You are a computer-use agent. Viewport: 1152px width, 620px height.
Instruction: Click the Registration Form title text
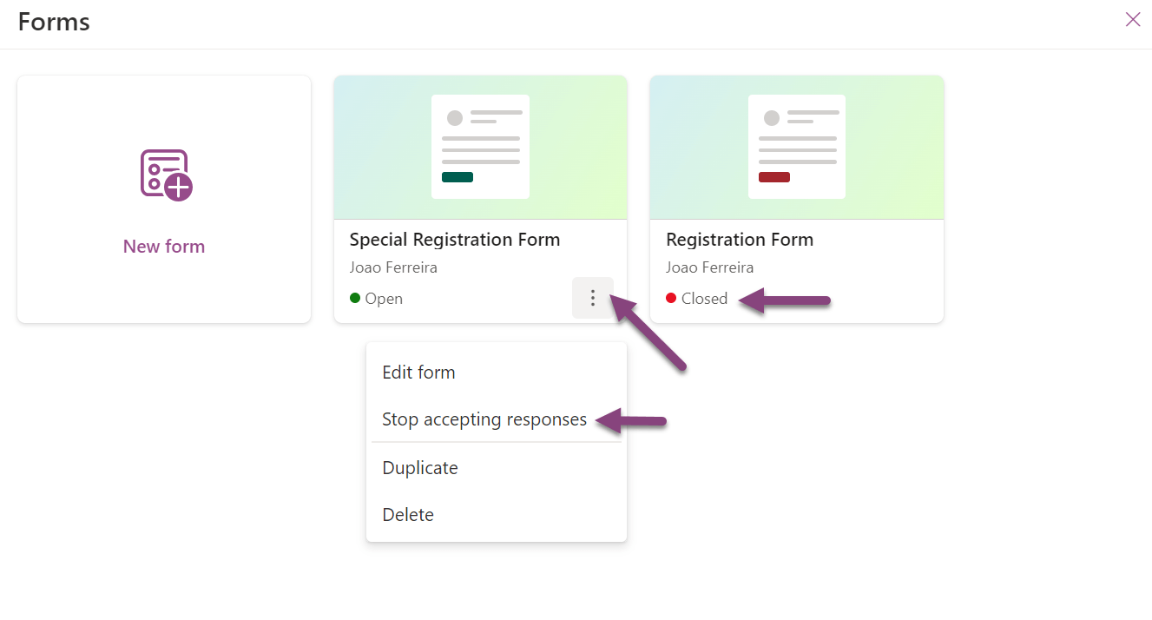tap(740, 240)
